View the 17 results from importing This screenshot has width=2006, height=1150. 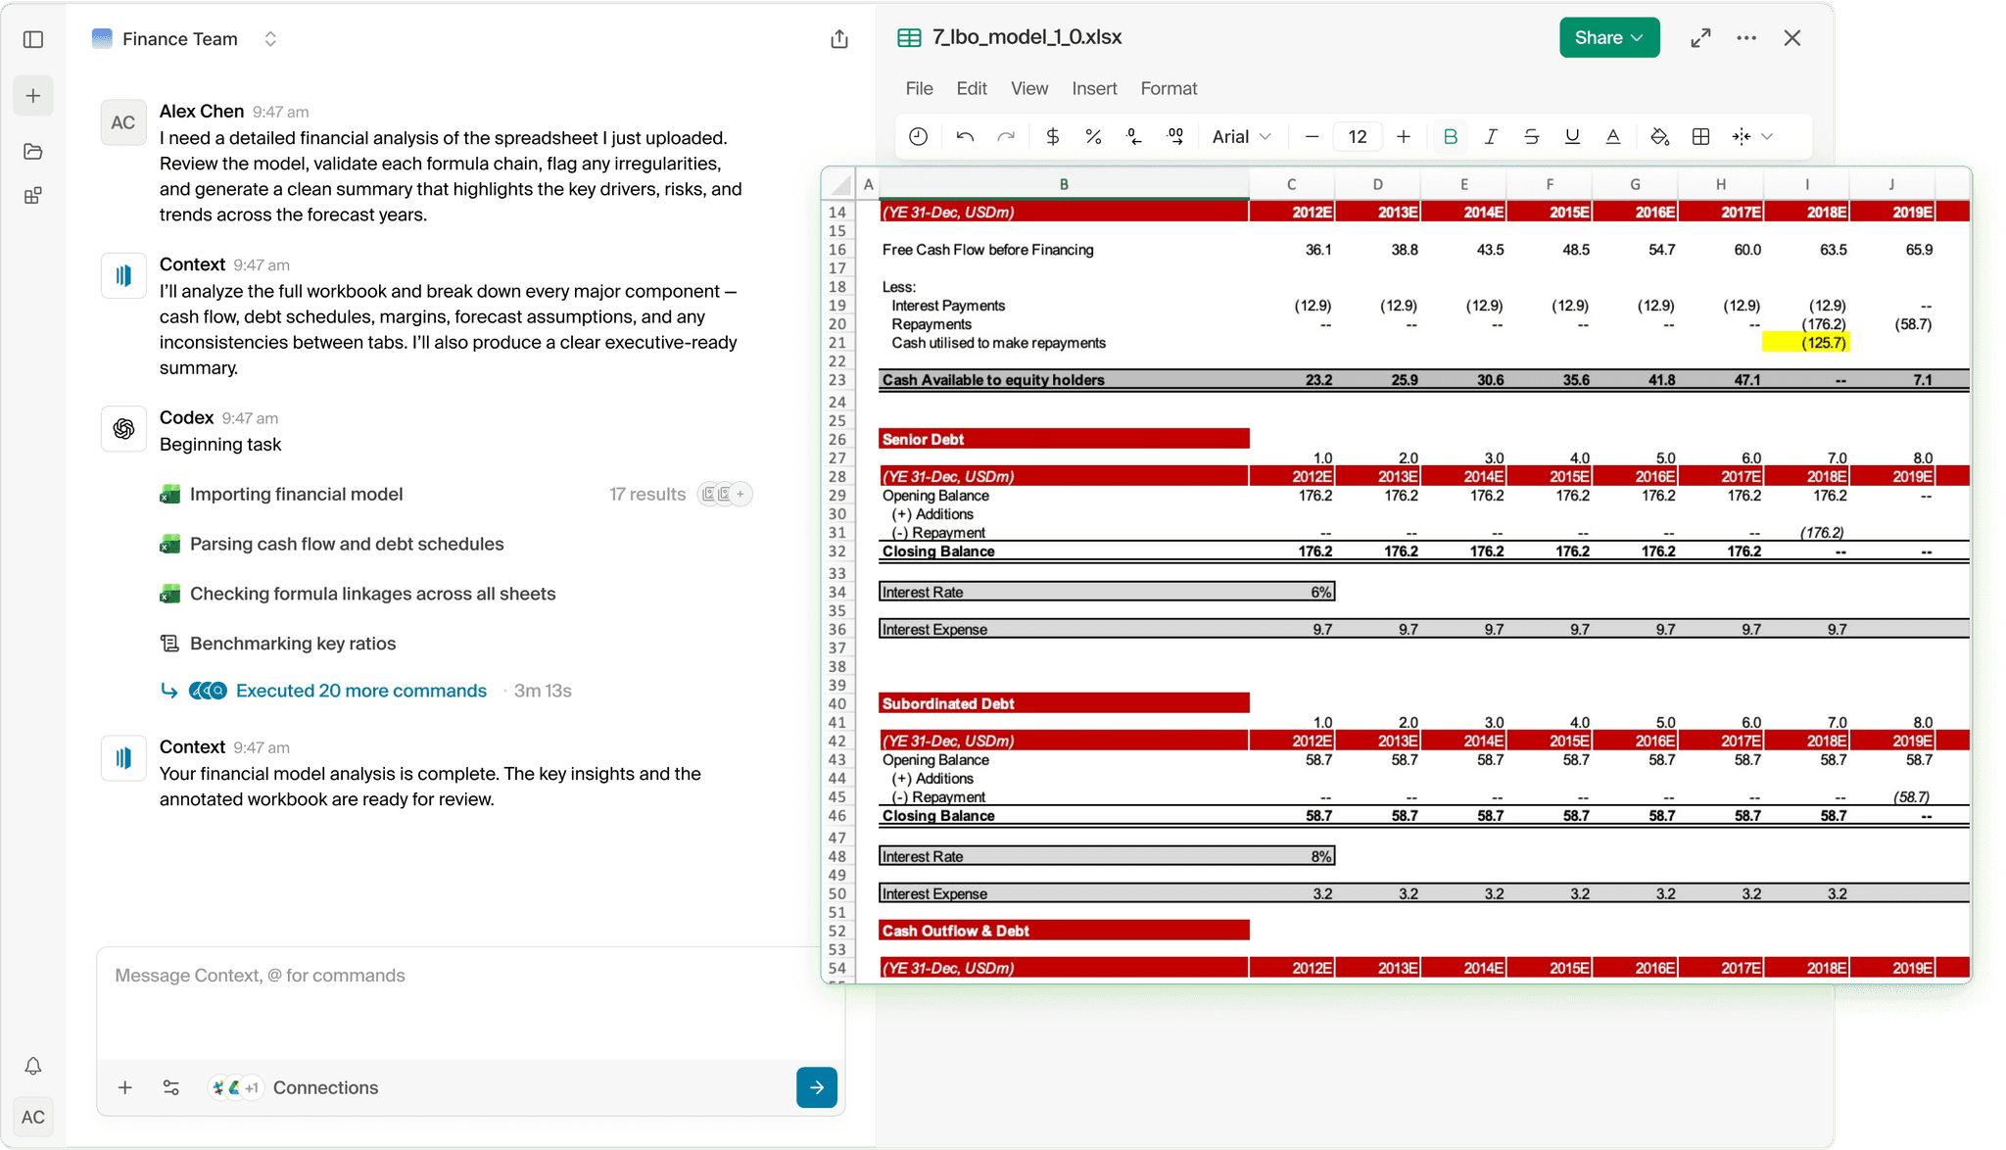point(647,494)
